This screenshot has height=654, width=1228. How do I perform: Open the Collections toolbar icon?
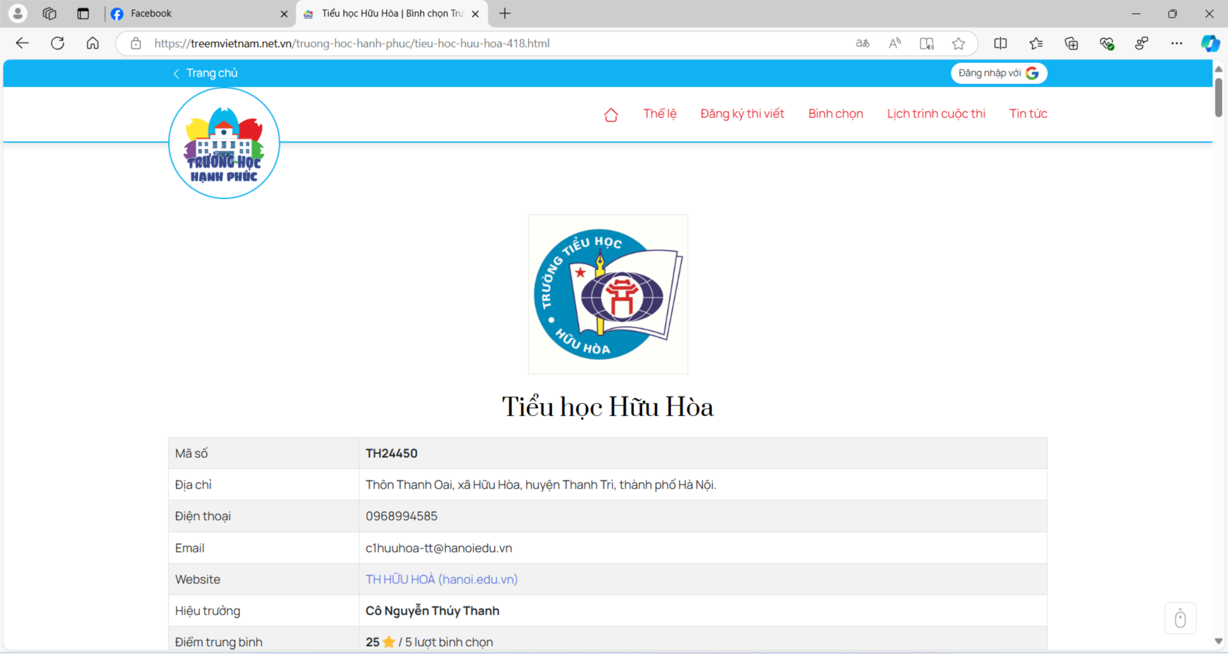[1071, 44]
